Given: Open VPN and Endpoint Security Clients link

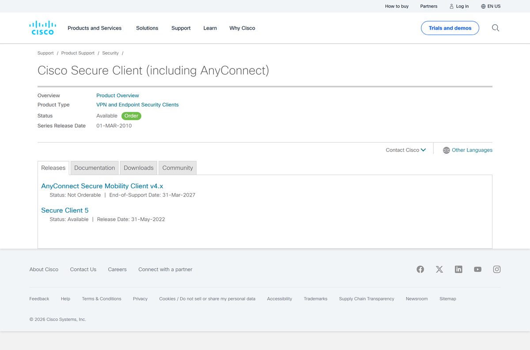Looking at the screenshot, I should 137,105.
